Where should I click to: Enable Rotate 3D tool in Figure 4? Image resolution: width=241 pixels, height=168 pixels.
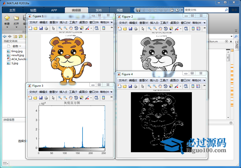[165, 86]
